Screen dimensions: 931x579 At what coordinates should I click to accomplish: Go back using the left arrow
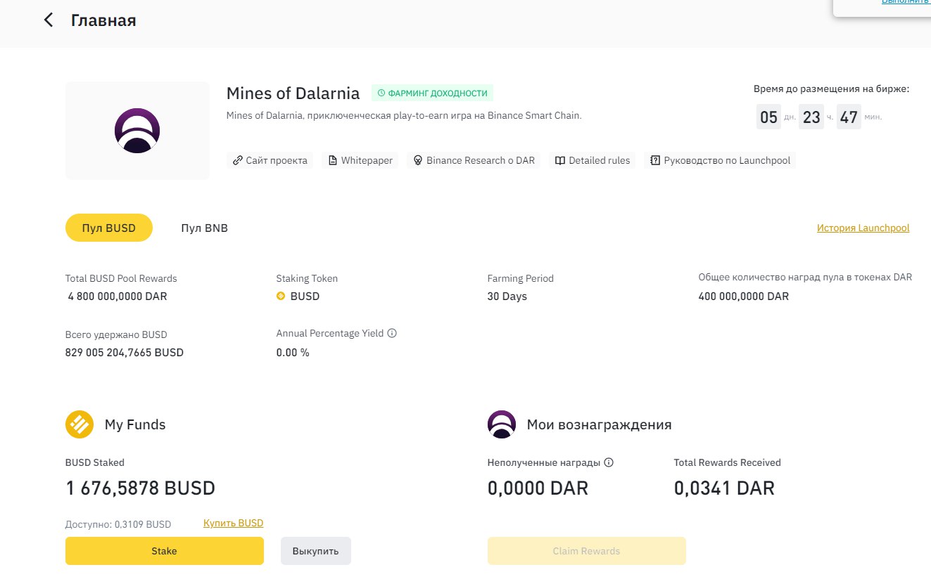pos(49,20)
